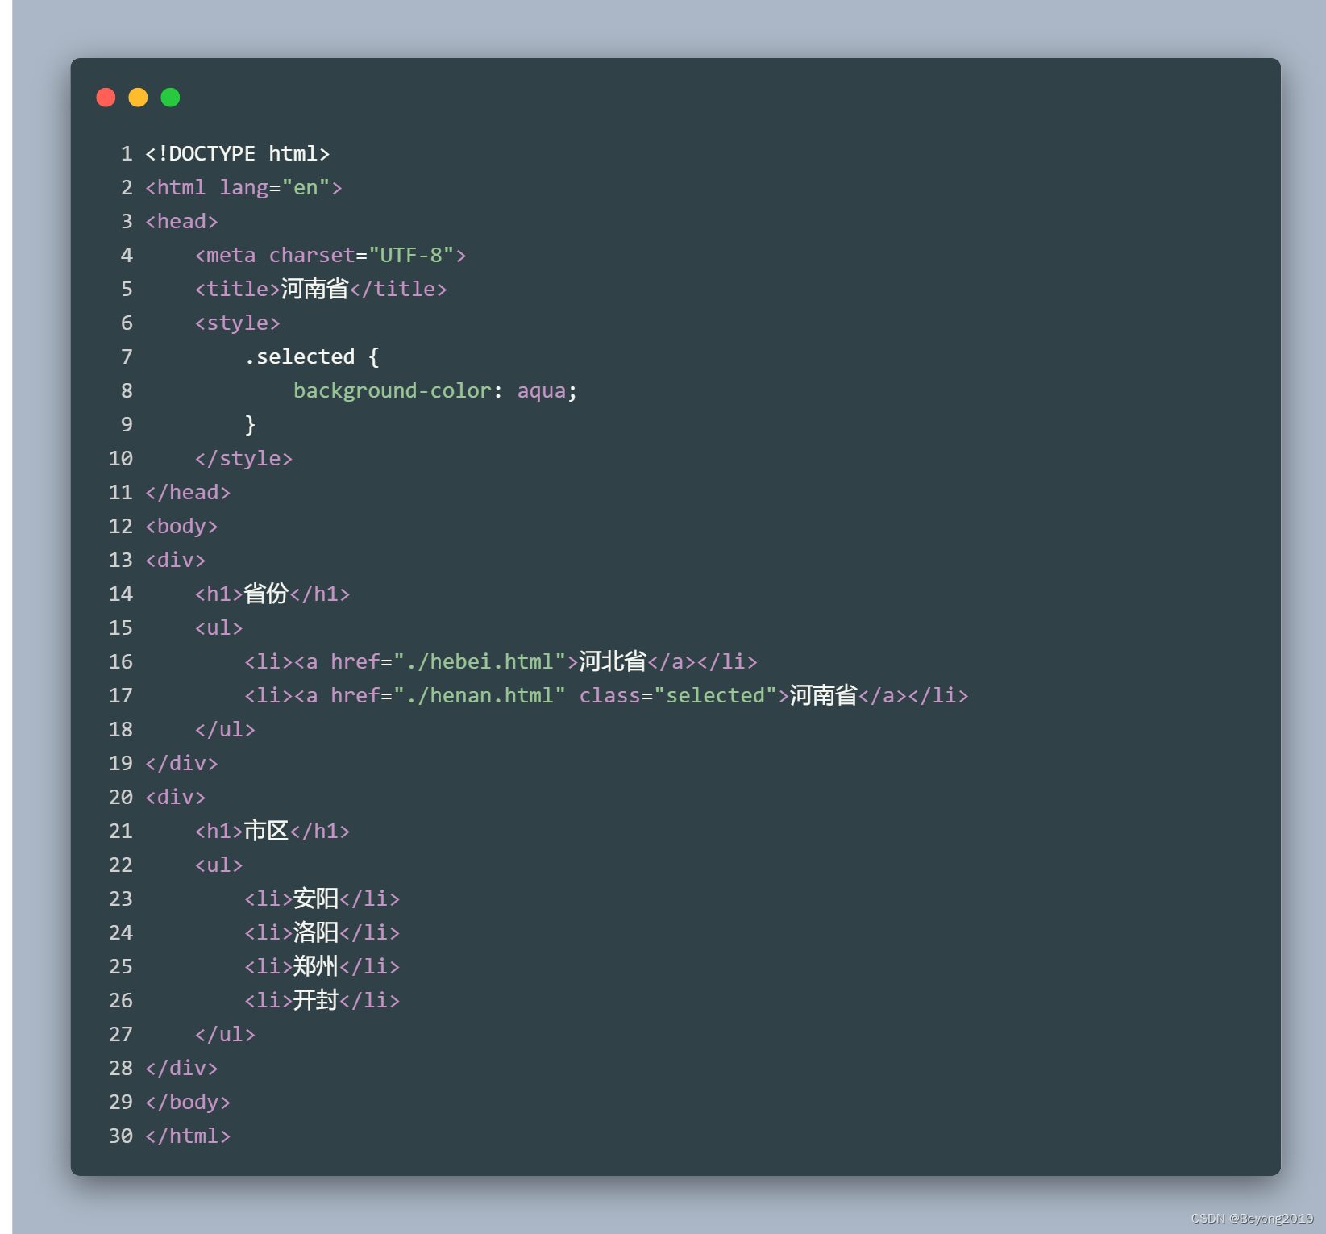
Task: Click line number 30
Action: (x=121, y=1136)
